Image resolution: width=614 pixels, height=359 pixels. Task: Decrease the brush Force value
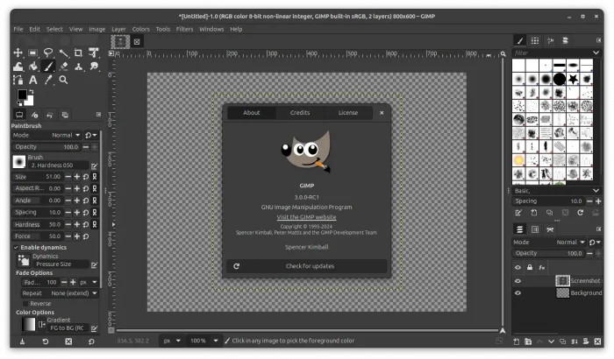point(68,236)
